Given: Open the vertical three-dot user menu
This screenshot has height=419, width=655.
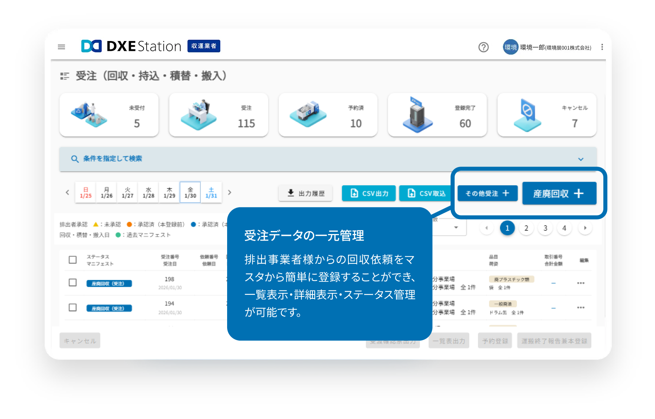Looking at the screenshot, I should tap(602, 47).
